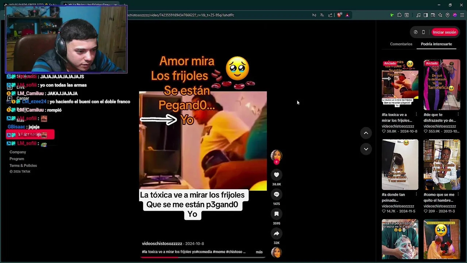Switch to the Comentarios tab
The image size is (467, 263).
coord(401,44)
